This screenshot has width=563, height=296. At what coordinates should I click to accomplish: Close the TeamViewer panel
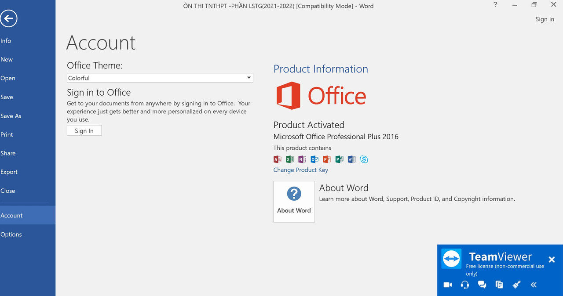552,260
